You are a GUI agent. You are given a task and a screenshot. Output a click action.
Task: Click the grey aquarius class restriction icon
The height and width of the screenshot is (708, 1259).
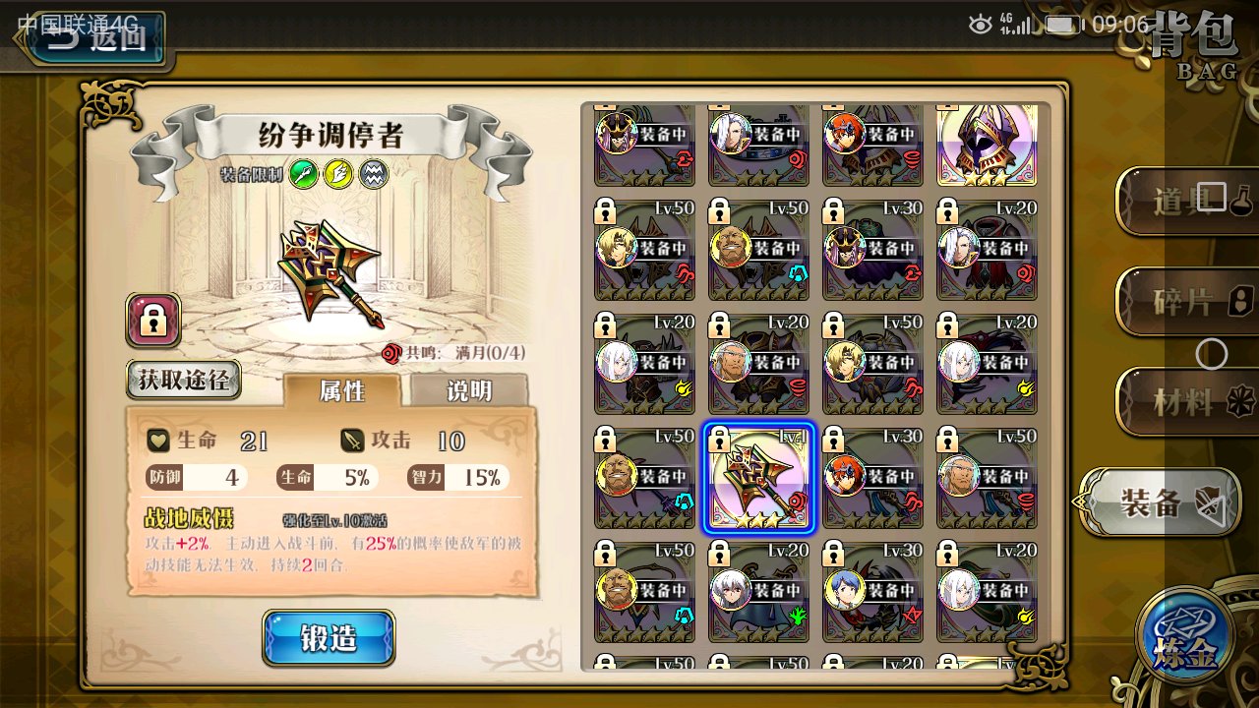[x=374, y=175]
